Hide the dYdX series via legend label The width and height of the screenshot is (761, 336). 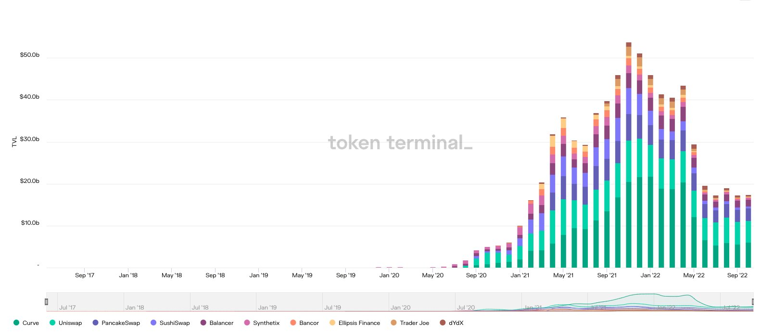(x=456, y=323)
